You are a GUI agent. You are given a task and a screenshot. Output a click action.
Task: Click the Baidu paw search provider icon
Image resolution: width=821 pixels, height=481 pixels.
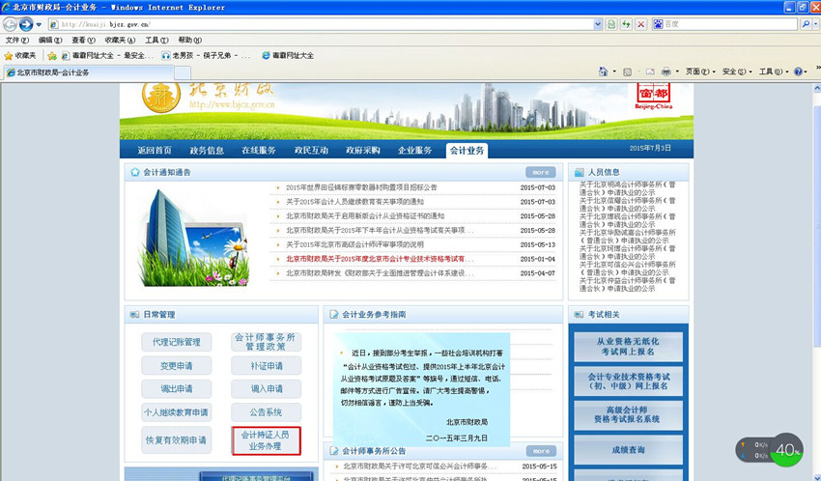tap(658, 24)
